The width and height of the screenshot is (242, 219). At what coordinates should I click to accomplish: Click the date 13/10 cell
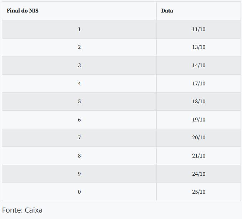[198, 47]
